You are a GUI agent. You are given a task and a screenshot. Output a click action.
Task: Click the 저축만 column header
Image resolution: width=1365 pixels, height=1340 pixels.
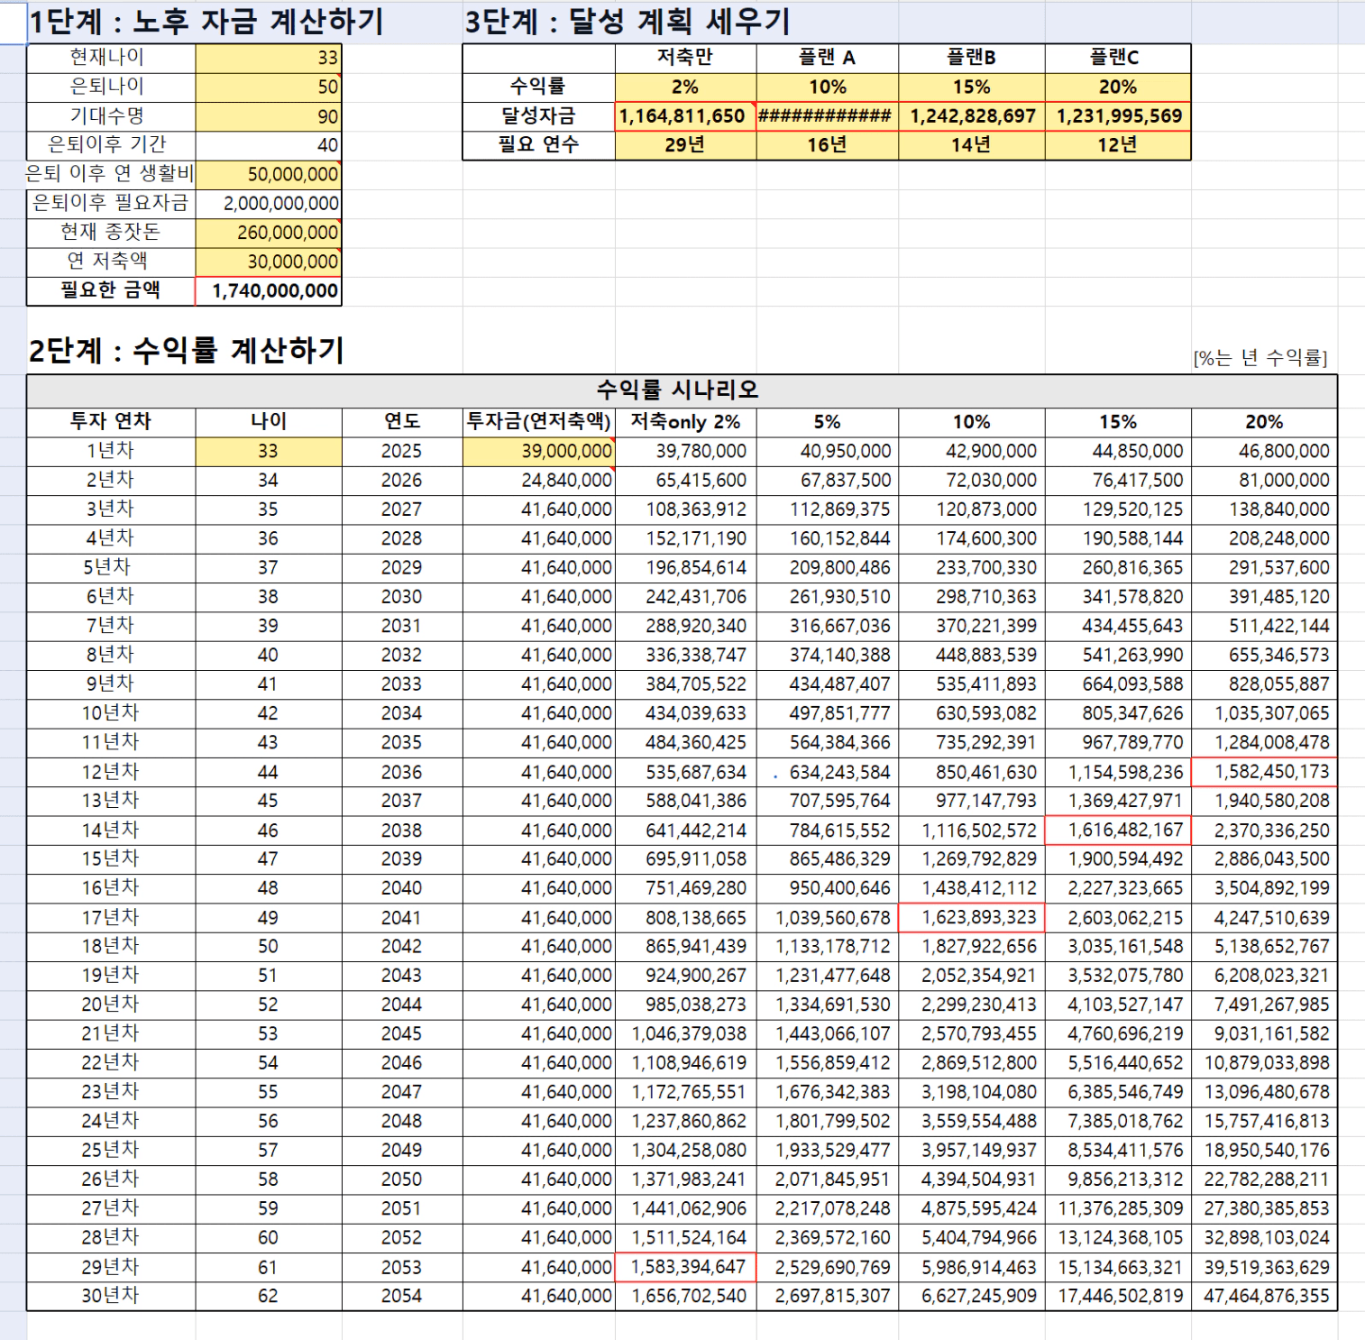(685, 58)
